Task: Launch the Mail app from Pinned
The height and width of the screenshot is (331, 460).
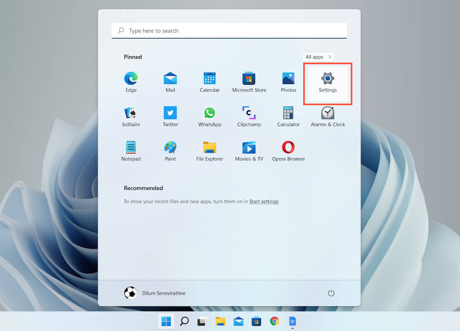Action: coord(170,83)
